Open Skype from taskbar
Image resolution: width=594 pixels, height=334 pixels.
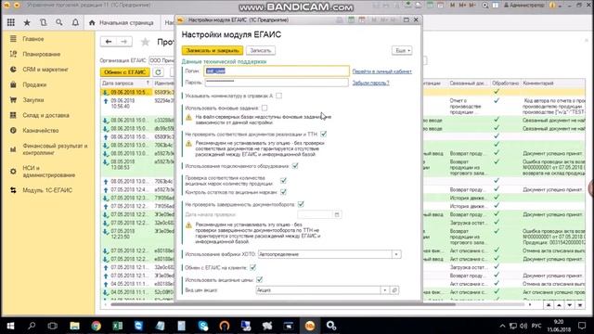pos(203,326)
